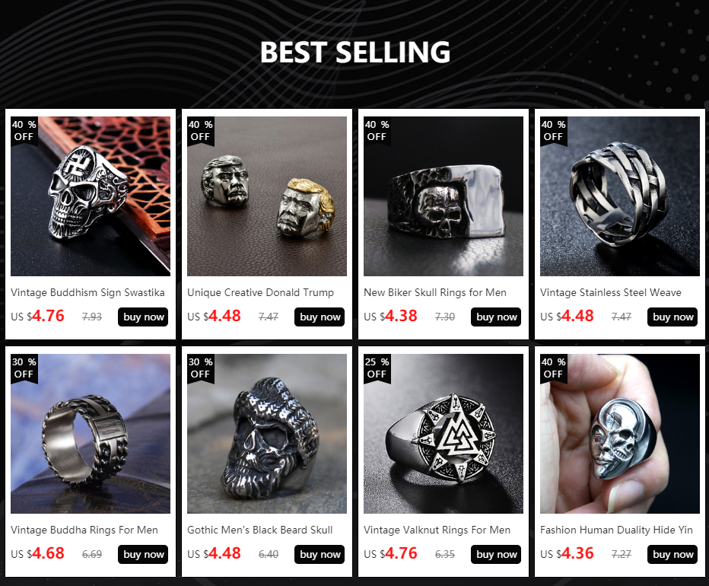Open the Black Beard Skull ring image
The height and width of the screenshot is (586, 709).
(267, 434)
